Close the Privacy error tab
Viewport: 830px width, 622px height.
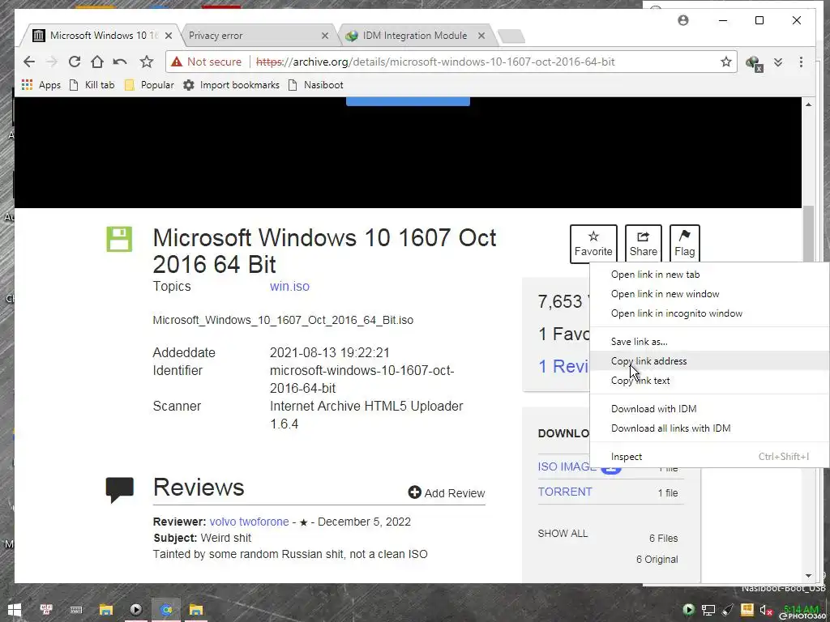[x=325, y=36]
